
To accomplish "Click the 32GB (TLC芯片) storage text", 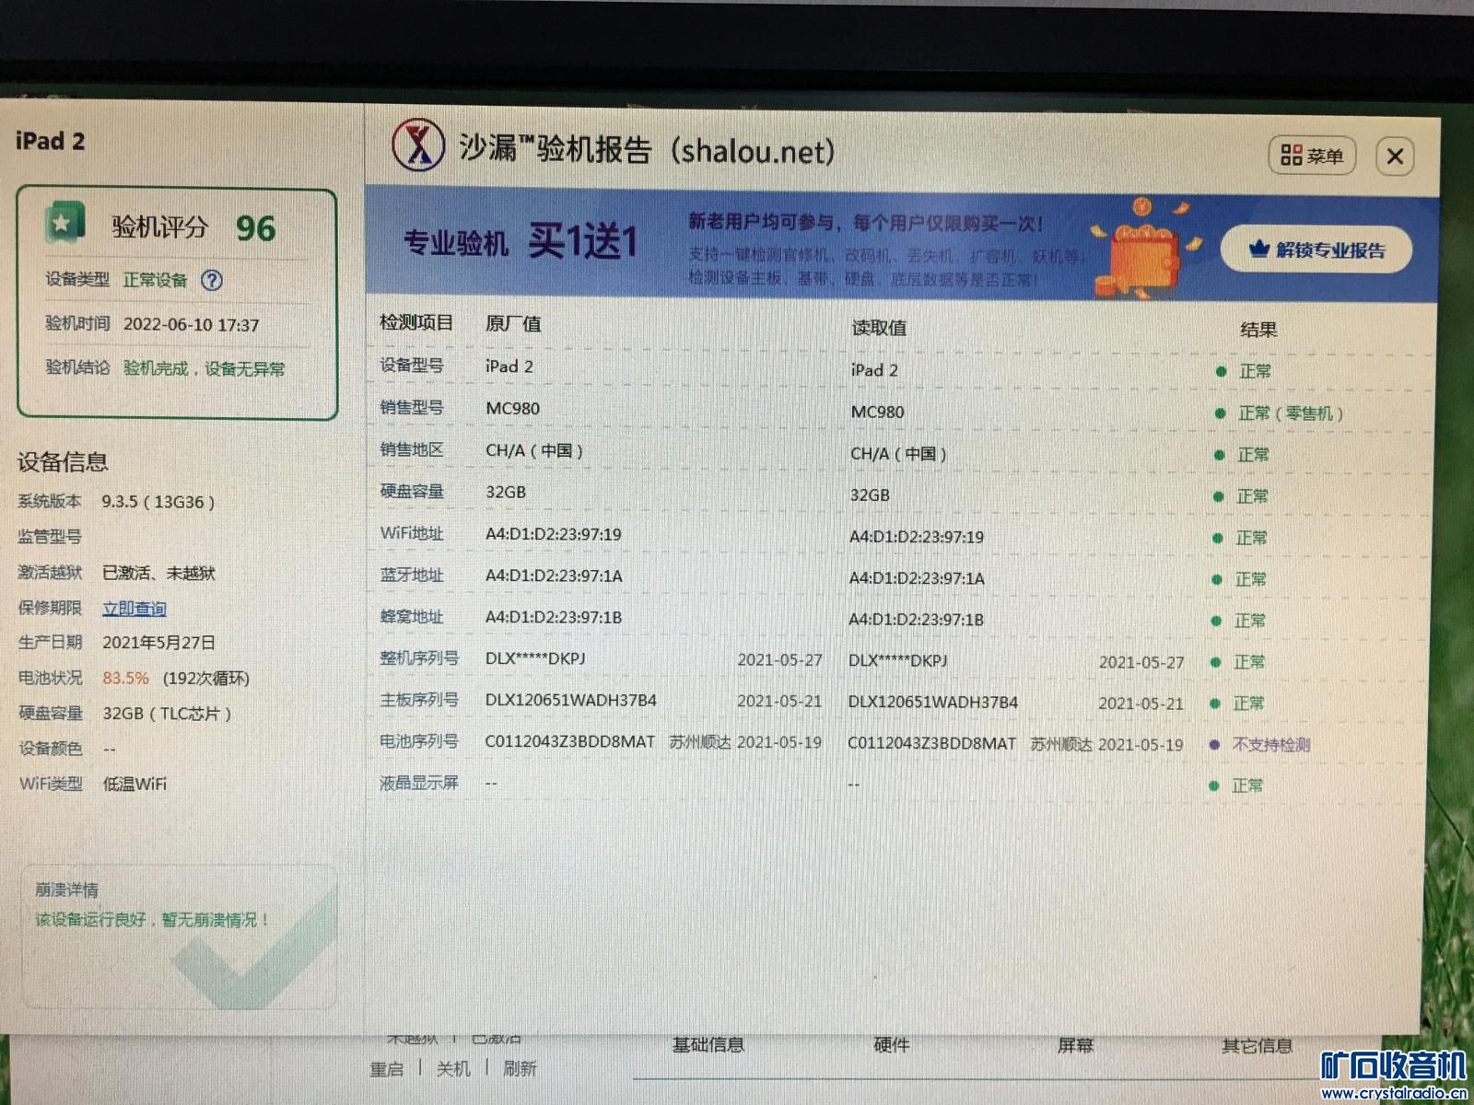I will (167, 714).
